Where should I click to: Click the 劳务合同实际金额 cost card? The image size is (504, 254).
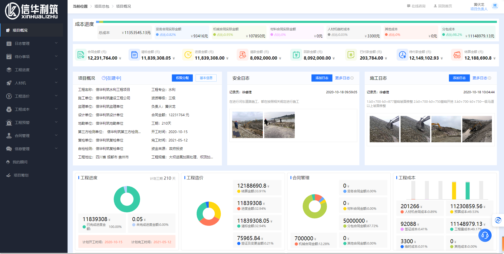[182, 32]
